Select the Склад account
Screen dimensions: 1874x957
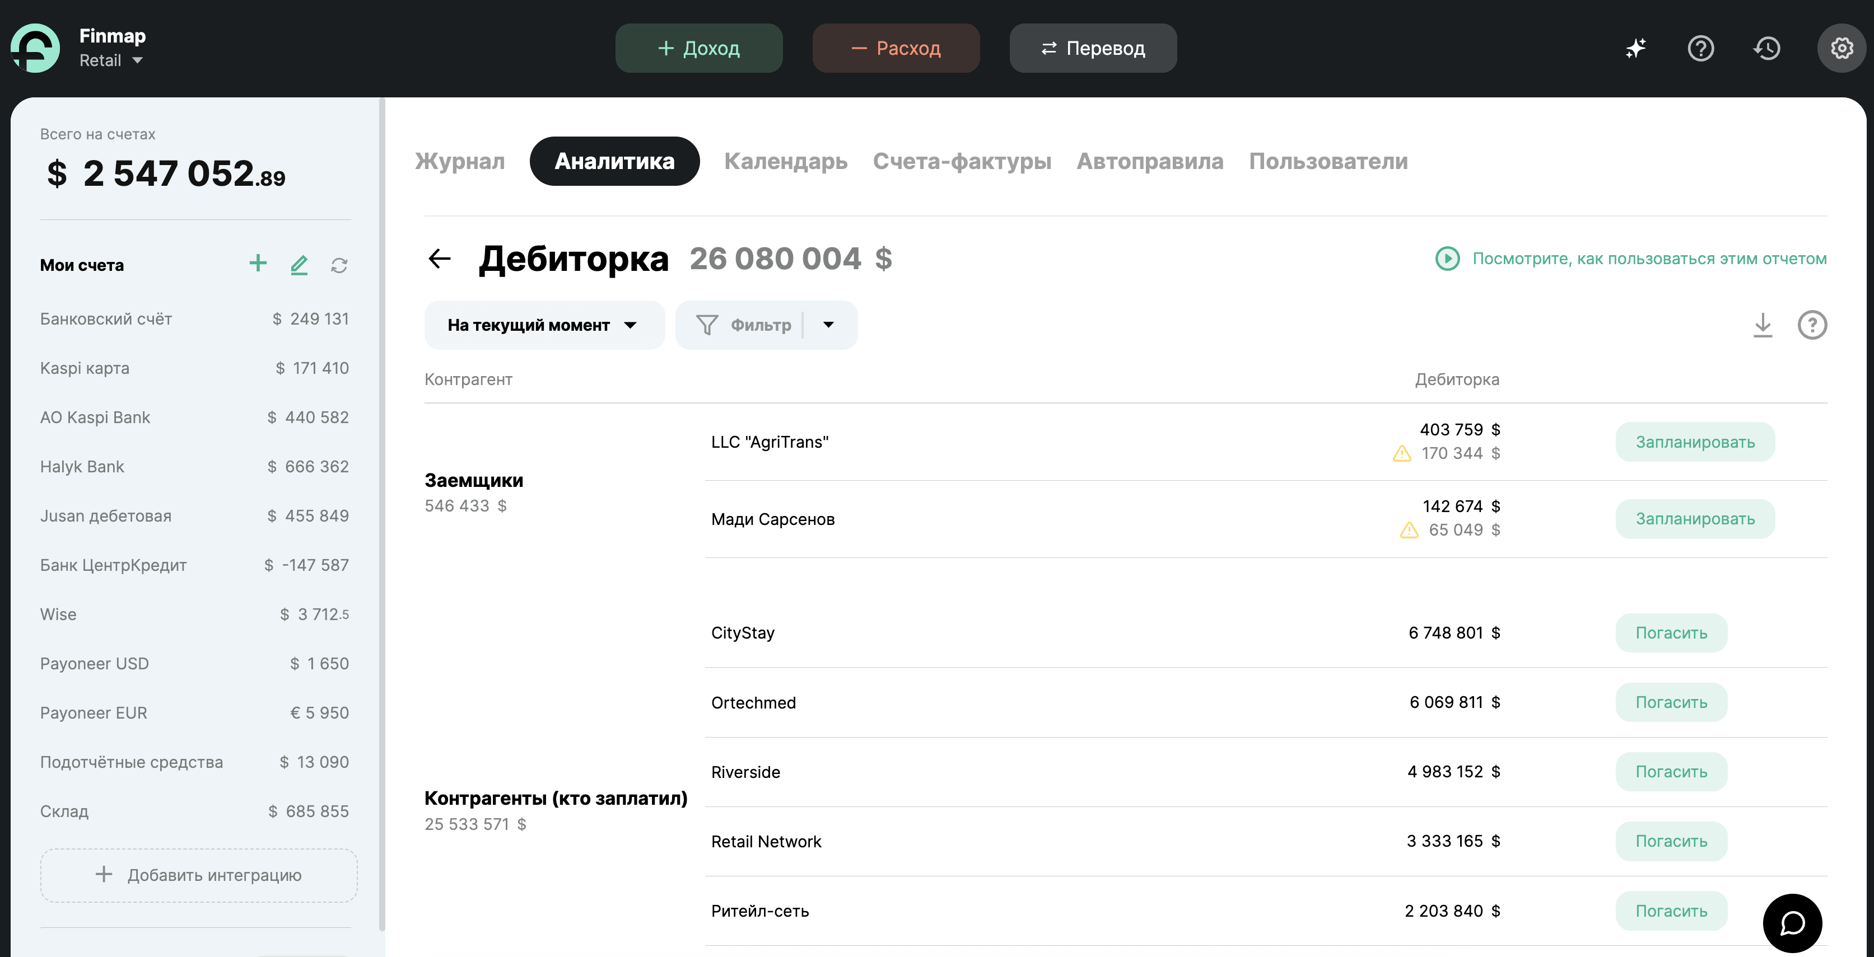click(195, 811)
